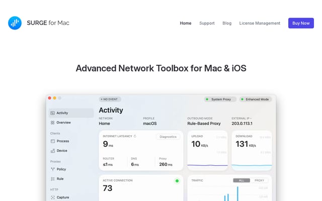Click the 73 active connection count
Image resolution: width=322 pixels, height=201 pixels.
click(108, 188)
